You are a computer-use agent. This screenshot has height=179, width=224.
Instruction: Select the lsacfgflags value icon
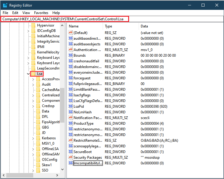pyautogui.click(x=71, y=95)
